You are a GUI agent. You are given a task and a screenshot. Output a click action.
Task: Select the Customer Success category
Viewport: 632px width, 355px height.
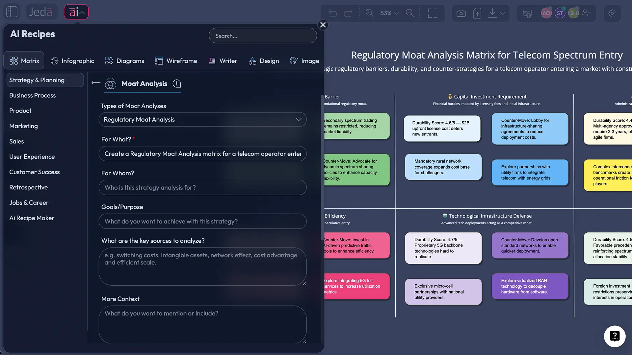(34, 172)
